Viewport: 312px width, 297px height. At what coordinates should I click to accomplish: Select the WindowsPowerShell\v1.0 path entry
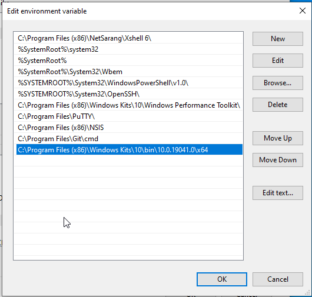pos(130,83)
